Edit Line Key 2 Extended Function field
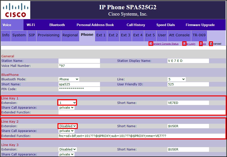The width and height of the screenshot is (227, 157). [142, 136]
